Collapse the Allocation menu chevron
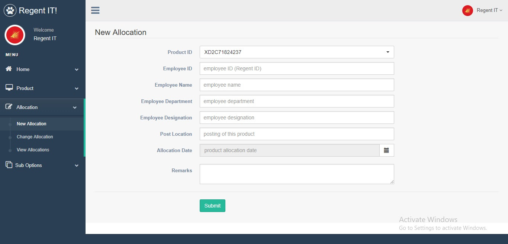The image size is (508, 244). (75, 107)
